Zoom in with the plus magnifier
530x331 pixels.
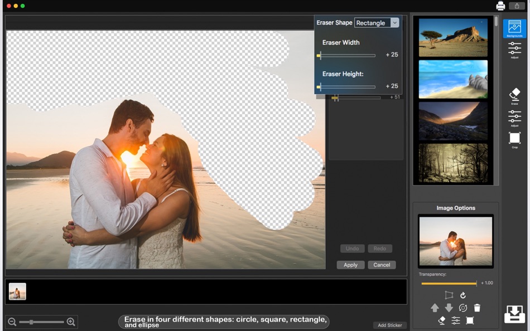[x=71, y=322]
